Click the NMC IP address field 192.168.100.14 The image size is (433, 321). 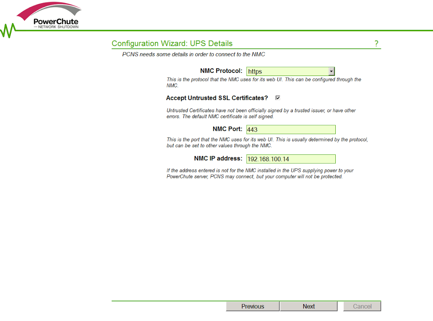tap(291, 159)
